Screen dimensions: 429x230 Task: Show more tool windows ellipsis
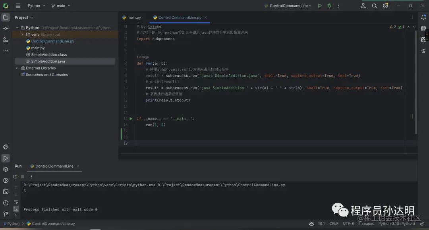click(6, 51)
